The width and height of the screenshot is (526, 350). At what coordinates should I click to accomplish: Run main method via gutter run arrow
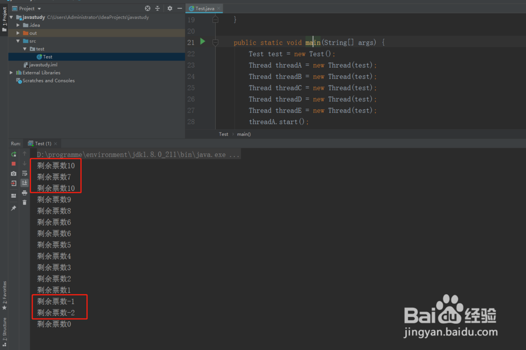203,42
